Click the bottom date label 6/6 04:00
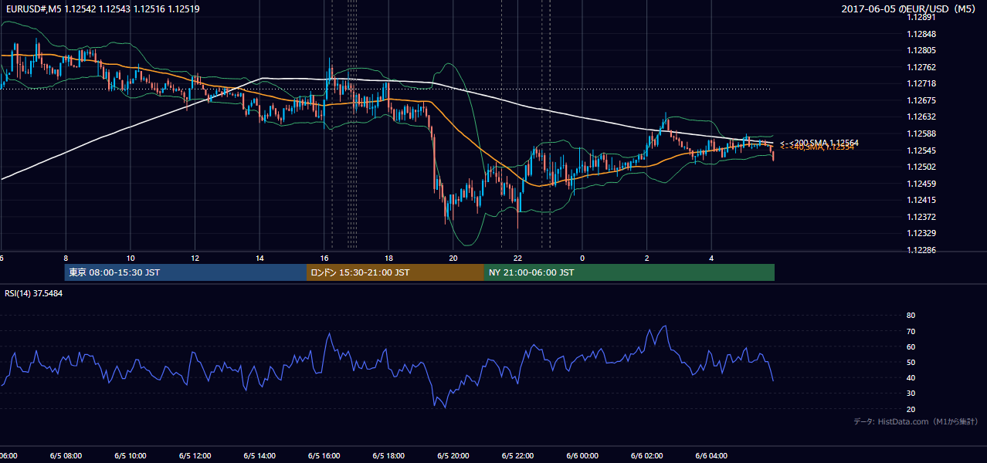 (x=711, y=455)
